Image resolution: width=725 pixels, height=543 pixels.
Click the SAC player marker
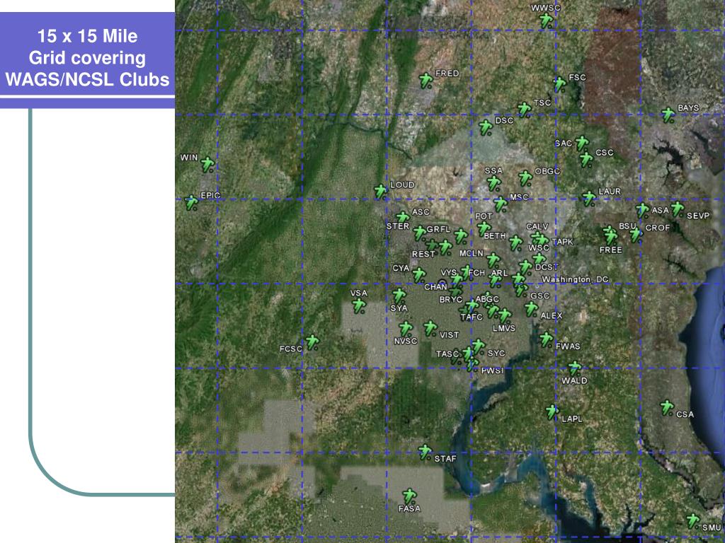click(x=582, y=143)
